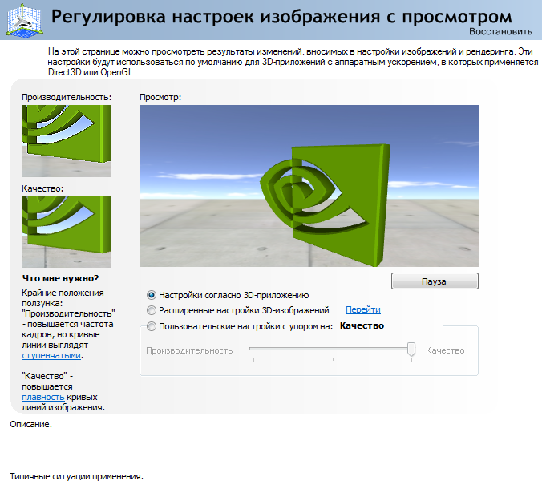542x493 pixels.
Task: Open the плавность help link
Action: point(43,398)
